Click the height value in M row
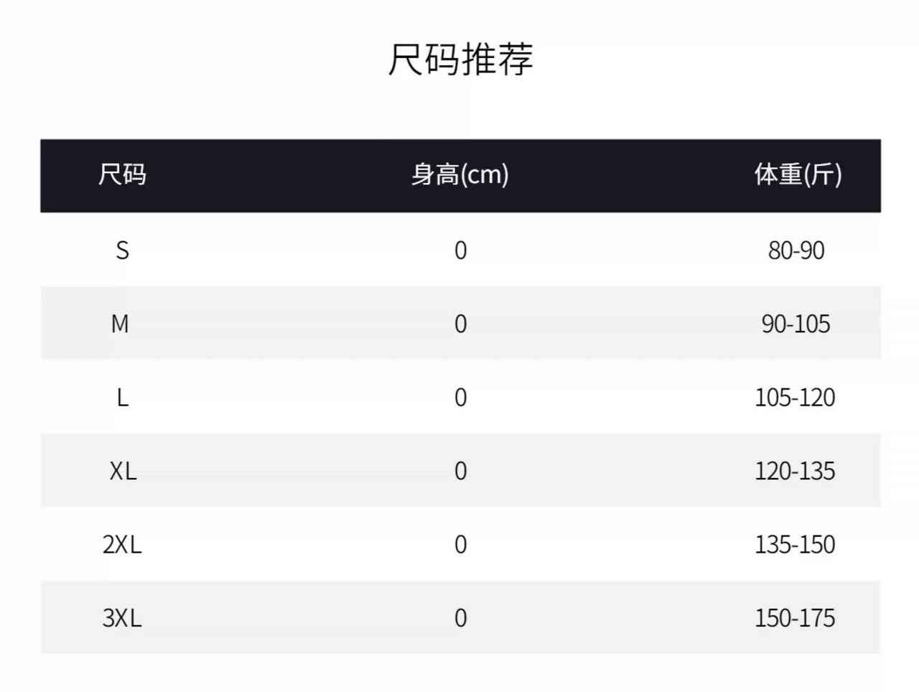Image resolution: width=919 pixels, height=692 pixels. 461,324
